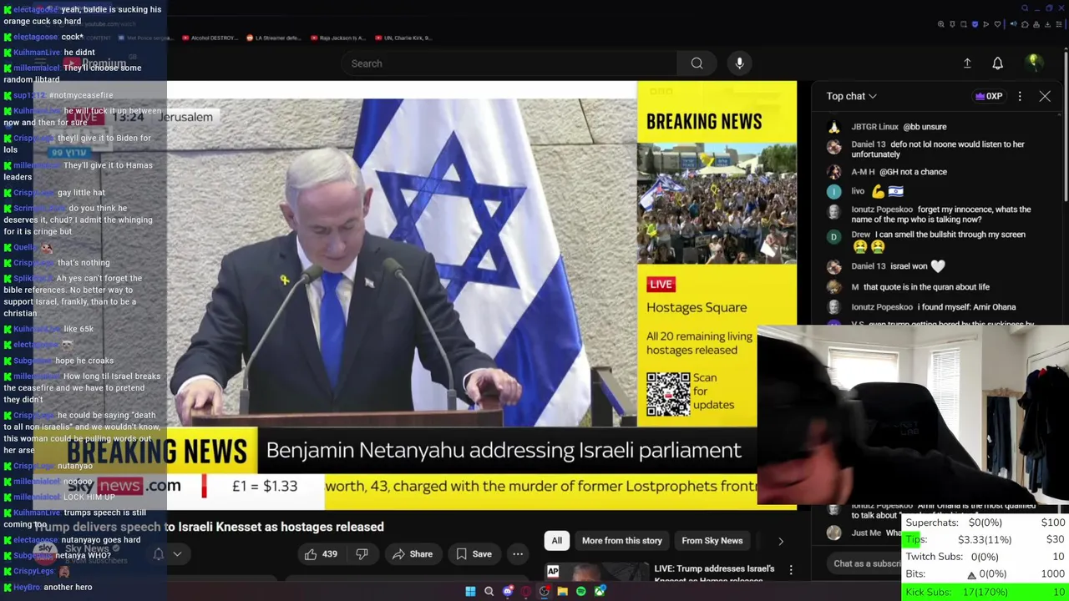Click the pin icon in browser toolbar
The height and width of the screenshot is (601, 1069).
pyautogui.click(x=952, y=24)
